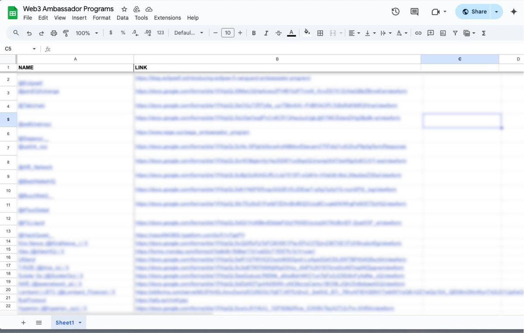Screen dimensions: 524x333
Task: Open the borders tool
Action: tap(320, 33)
